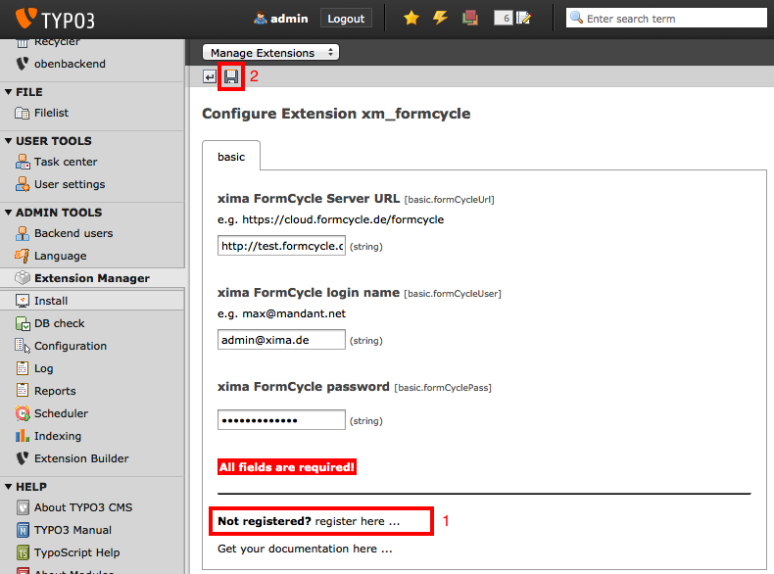The image size is (774, 574).
Task: Click the Logout button
Action: point(346,19)
